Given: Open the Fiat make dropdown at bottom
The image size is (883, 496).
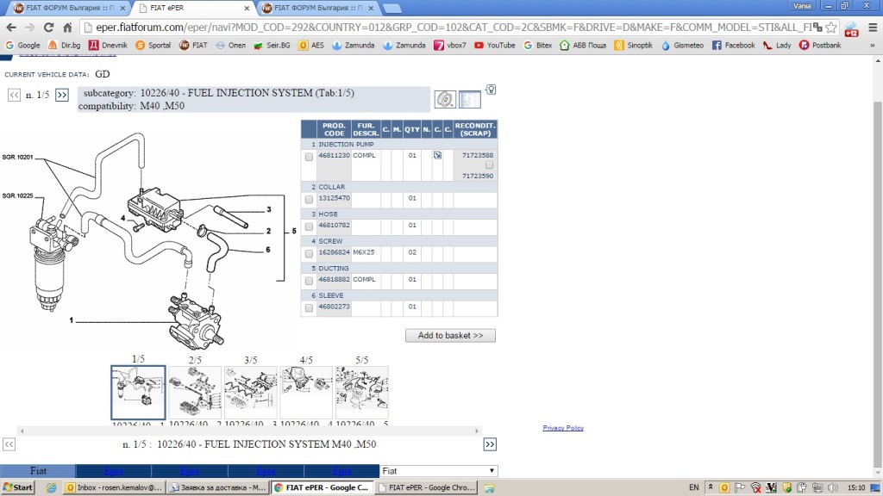Looking at the screenshot, I should coord(439,471).
